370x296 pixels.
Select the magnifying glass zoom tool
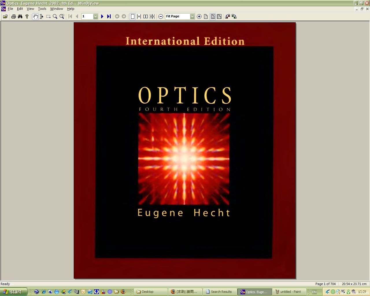[55, 16]
